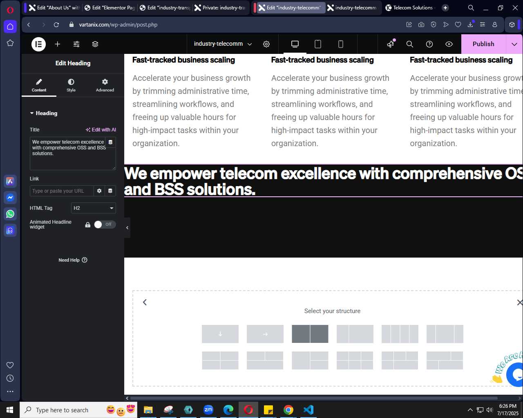Go back in browser history

(29, 24)
